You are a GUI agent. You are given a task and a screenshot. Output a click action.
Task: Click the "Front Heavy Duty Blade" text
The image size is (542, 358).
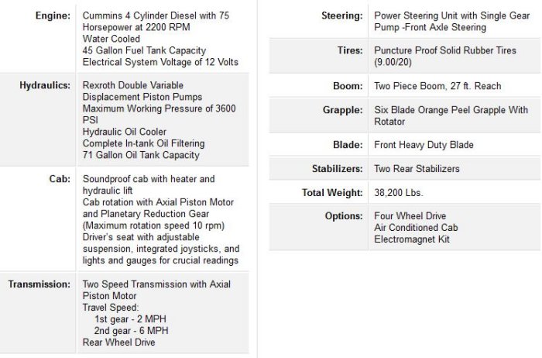(x=424, y=145)
